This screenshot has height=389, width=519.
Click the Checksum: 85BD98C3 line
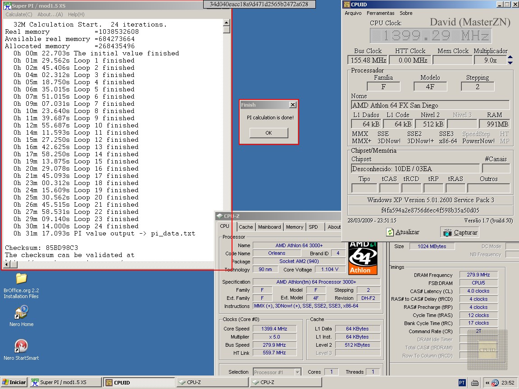point(41,248)
